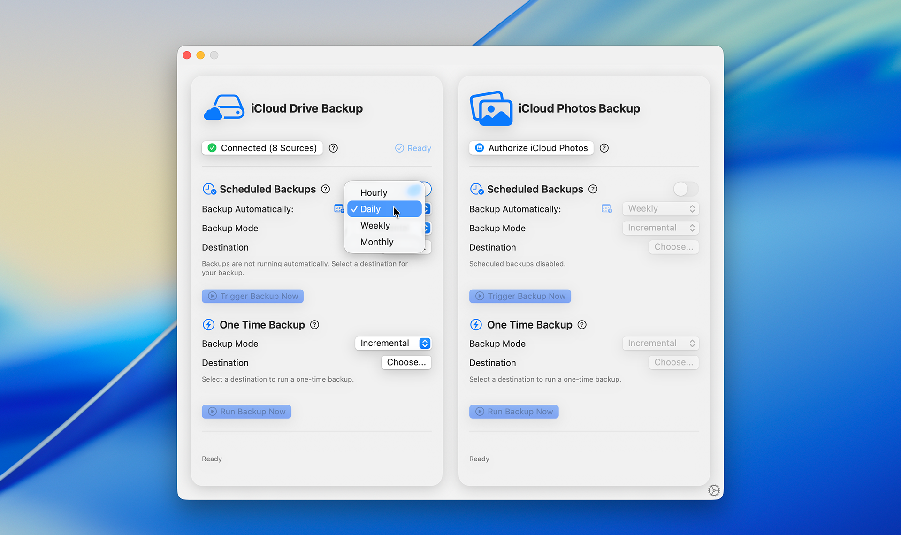Choose destination for Drive One Time Backup

click(x=406, y=362)
